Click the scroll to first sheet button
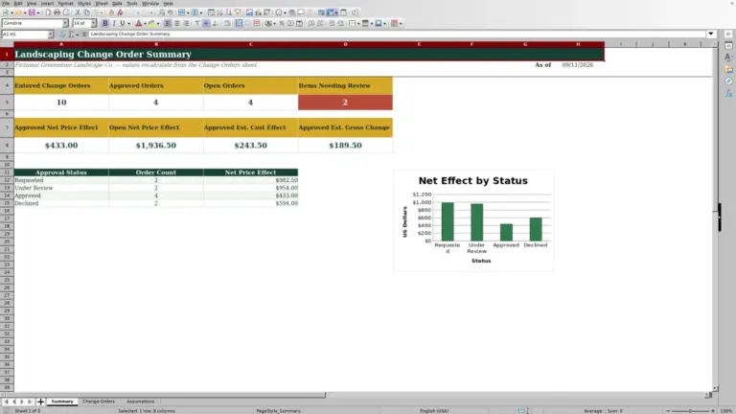 click(6, 402)
